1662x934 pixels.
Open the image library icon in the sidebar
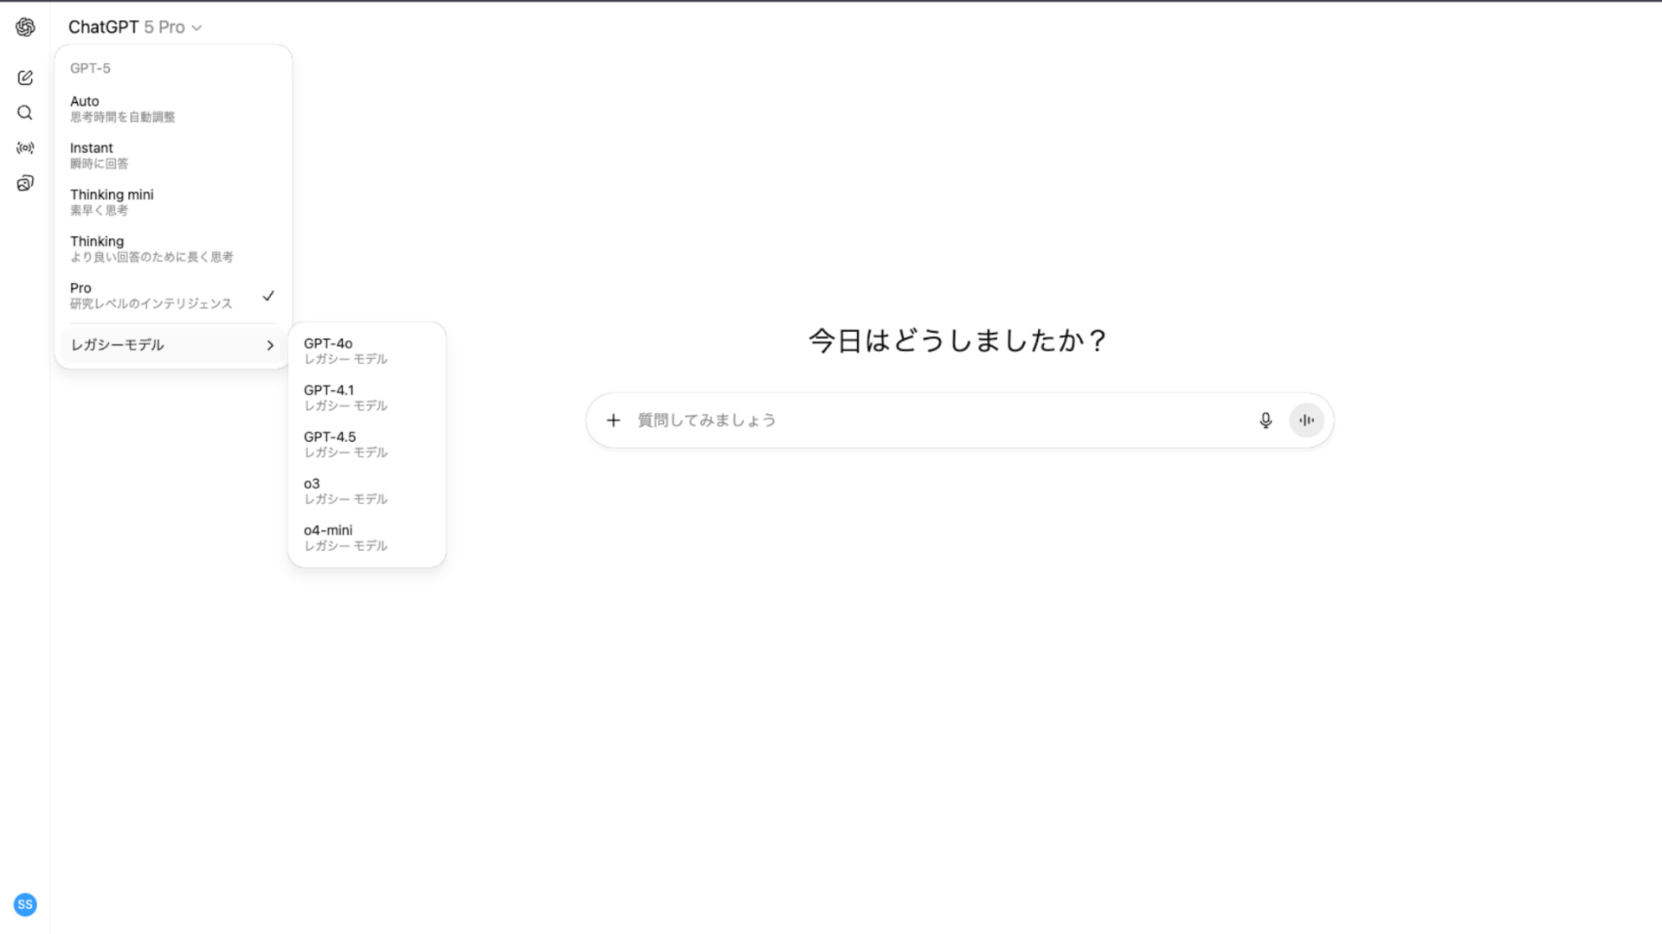point(25,182)
